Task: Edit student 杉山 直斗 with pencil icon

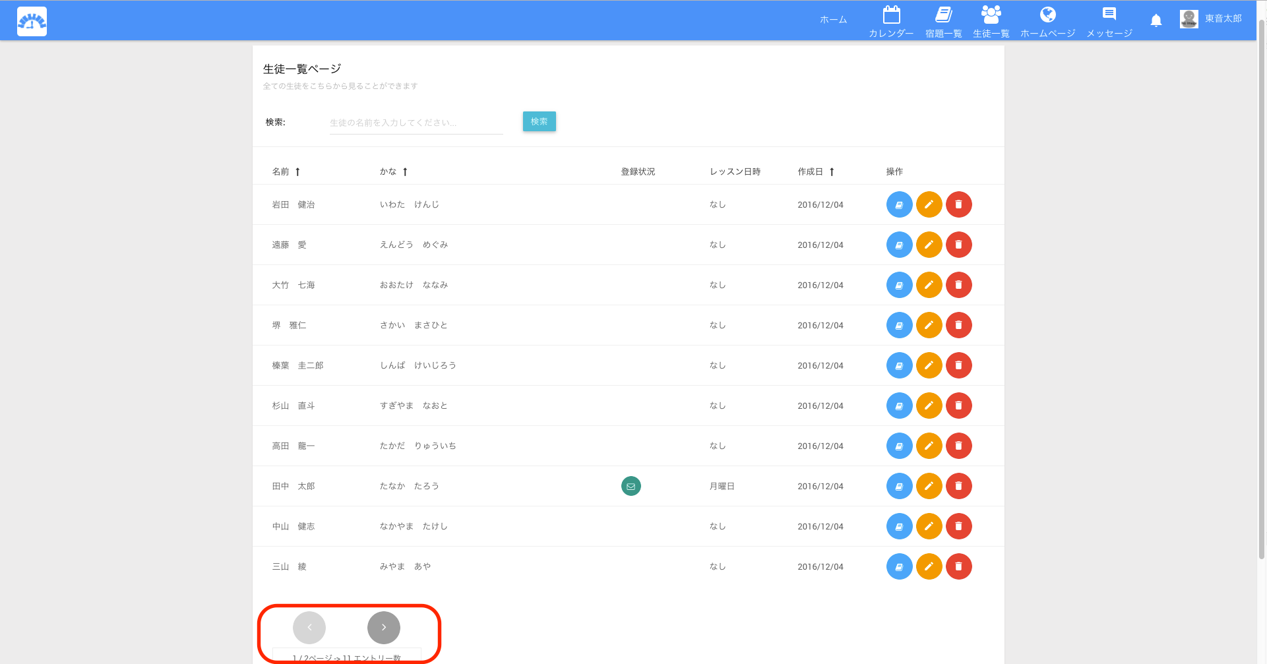Action: pos(929,406)
